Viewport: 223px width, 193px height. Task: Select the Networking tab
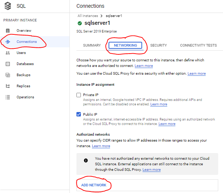coord(126,45)
